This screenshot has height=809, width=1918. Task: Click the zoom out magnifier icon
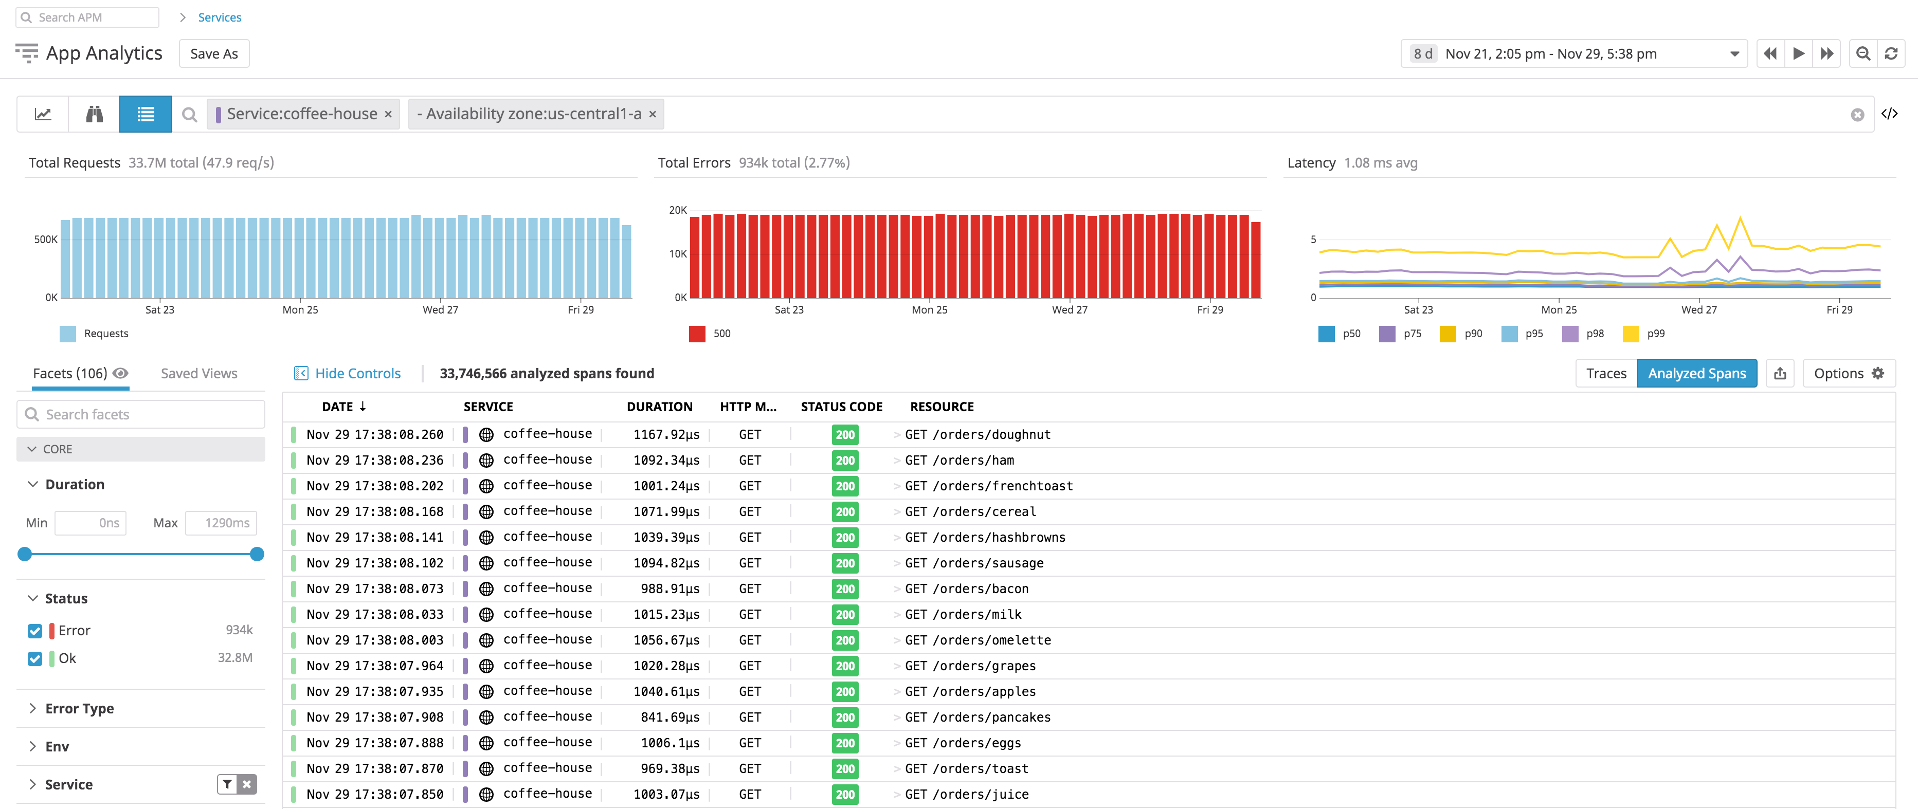coord(1863,53)
